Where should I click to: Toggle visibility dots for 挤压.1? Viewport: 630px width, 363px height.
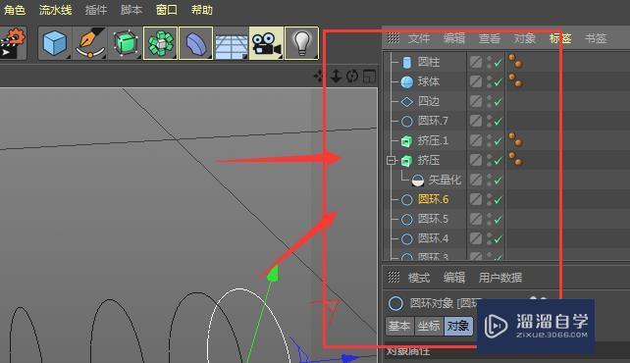click(x=489, y=141)
